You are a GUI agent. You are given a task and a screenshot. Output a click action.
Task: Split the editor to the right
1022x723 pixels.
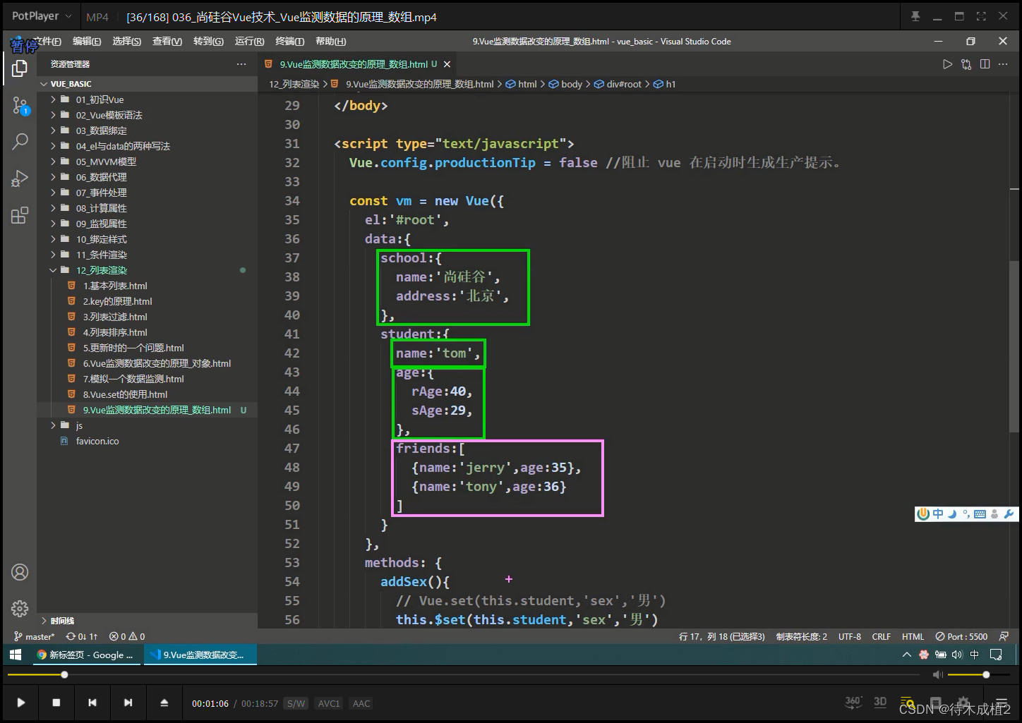[x=985, y=64]
